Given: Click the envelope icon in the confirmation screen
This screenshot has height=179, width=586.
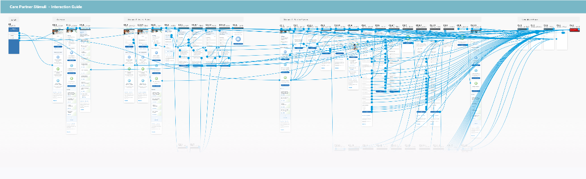Looking at the screenshot, I should 238,39.
